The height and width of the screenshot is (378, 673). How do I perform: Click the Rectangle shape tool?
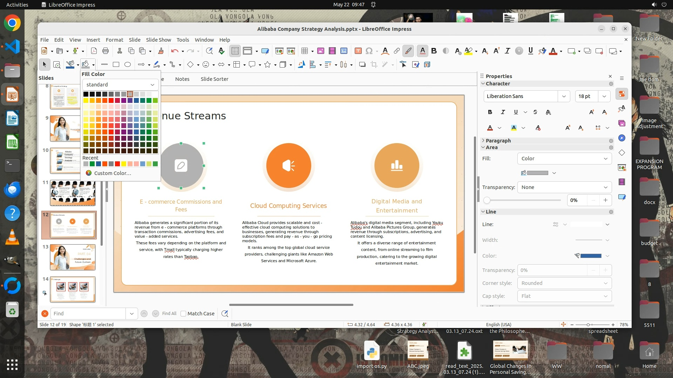pyautogui.click(x=116, y=64)
